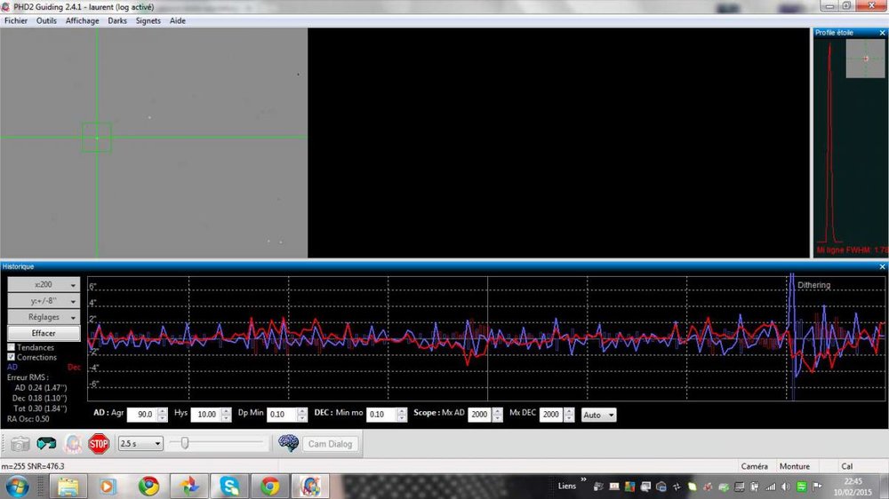Click the m=255 SNR=476.3 status text
The height and width of the screenshot is (499, 889).
click(33, 466)
